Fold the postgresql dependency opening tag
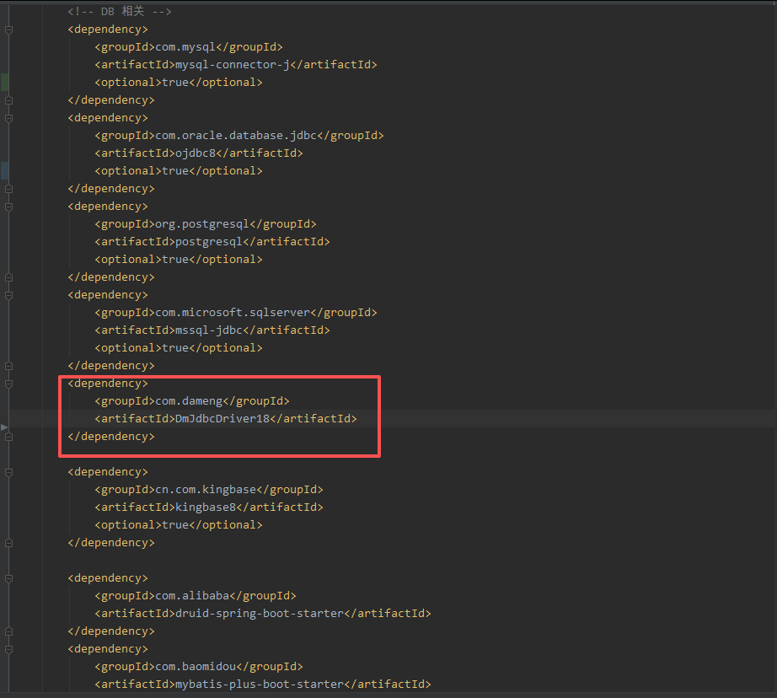Screen dimensions: 777x698 click(x=8, y=207)
